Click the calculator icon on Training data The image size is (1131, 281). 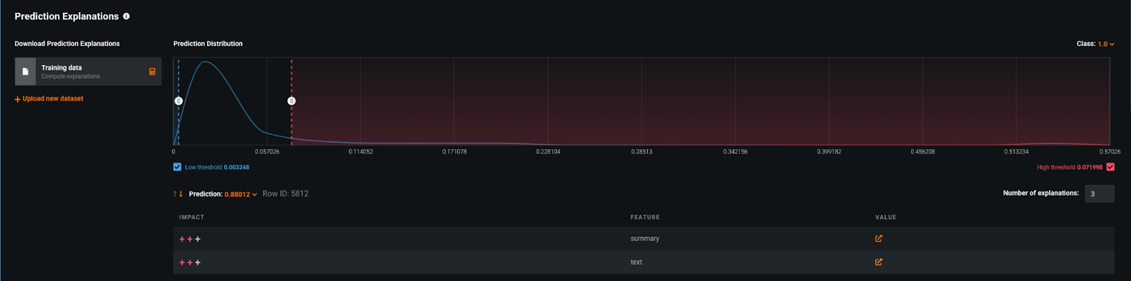point(152,71)
